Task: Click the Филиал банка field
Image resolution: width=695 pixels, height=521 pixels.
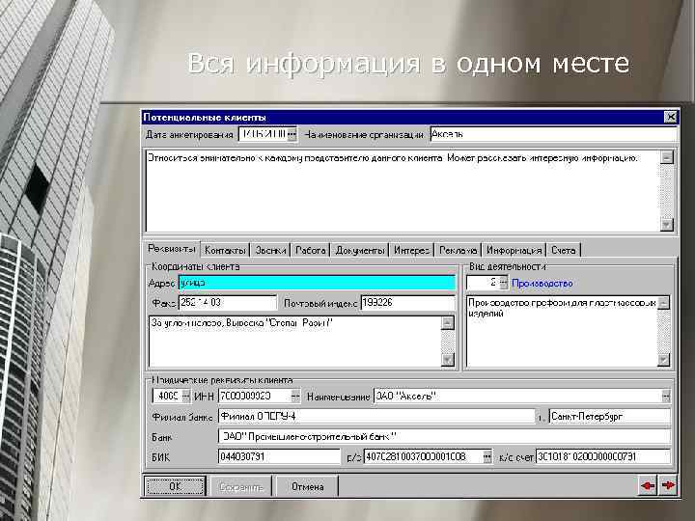Action: [376, 417]
